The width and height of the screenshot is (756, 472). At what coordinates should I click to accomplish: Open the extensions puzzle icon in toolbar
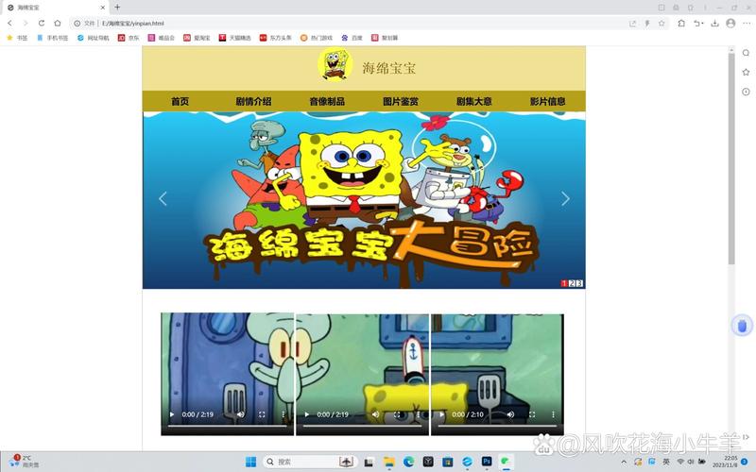pyautogui.click(x=681, y=23)
